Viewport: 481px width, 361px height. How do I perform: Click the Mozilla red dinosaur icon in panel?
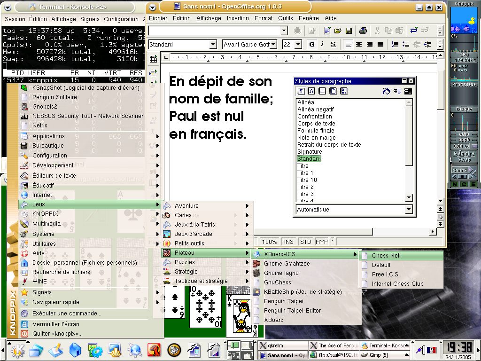(154, 350)
